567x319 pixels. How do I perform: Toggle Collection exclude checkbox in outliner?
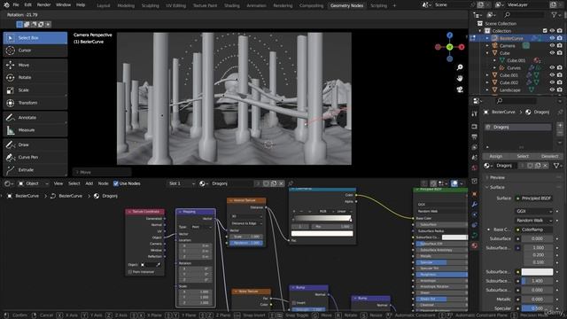[545, 31]
